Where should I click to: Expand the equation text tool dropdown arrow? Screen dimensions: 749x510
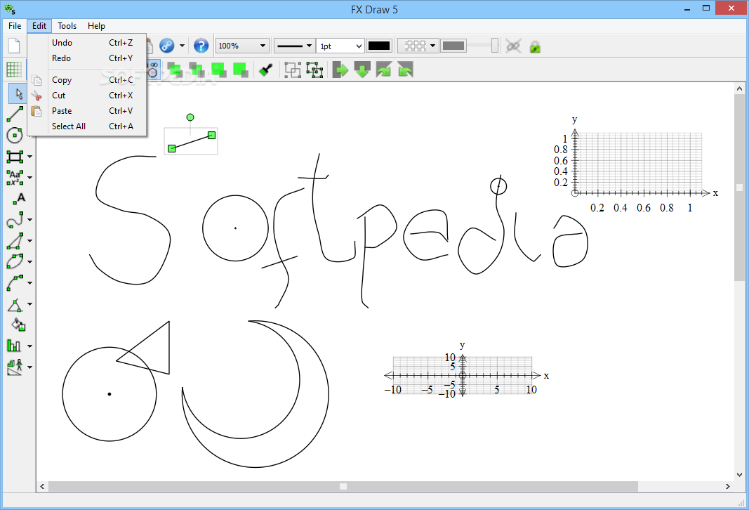[x=29, y=178]
